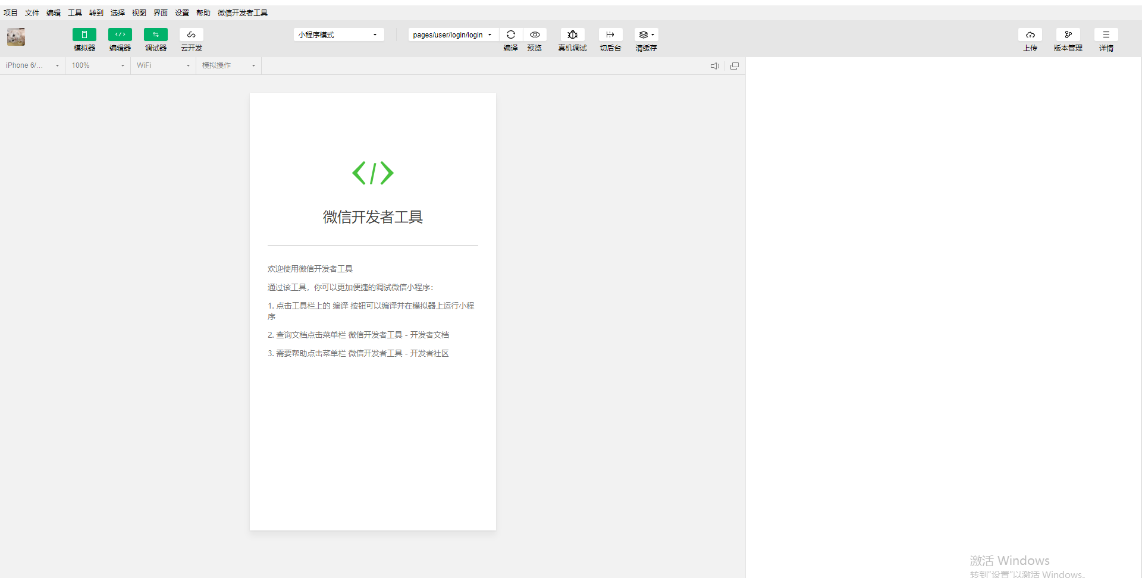Click step 1 text about 编译 button
Screen dimensions: 1142x578
(x=371, y=311)
